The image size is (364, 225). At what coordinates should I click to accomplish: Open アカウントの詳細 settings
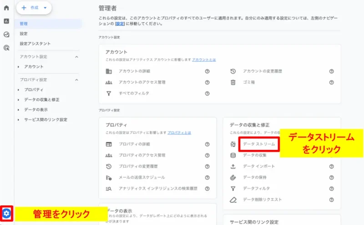pos(134,71)
